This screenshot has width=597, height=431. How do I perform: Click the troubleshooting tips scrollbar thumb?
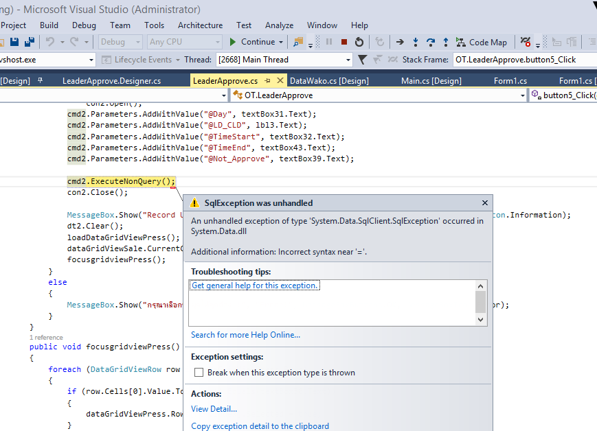[480, 302]
